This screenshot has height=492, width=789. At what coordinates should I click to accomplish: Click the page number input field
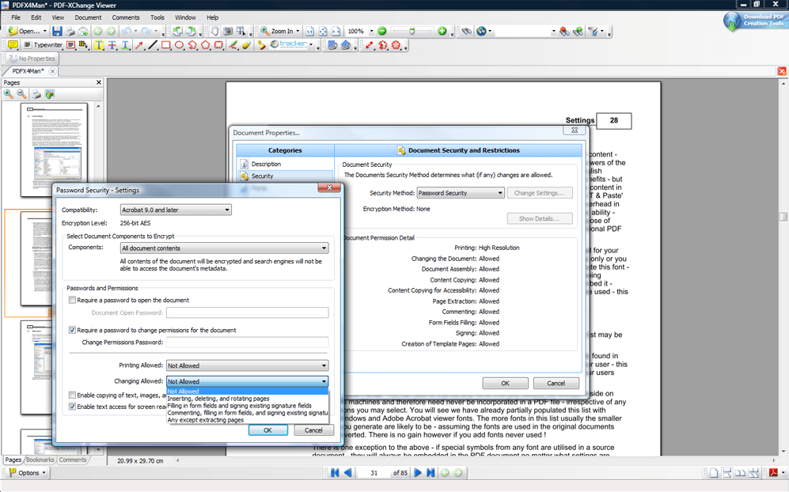(373, 472)
